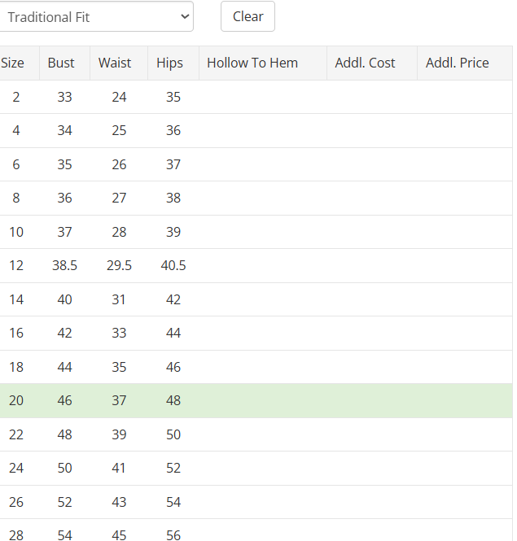Select the size 16 row
Image resolution: width=517 pixels, height=541 pixels.
coord(16,333)
